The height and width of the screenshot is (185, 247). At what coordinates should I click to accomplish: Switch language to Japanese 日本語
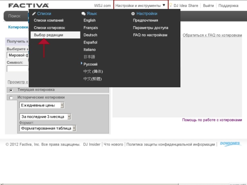[89, 57]
